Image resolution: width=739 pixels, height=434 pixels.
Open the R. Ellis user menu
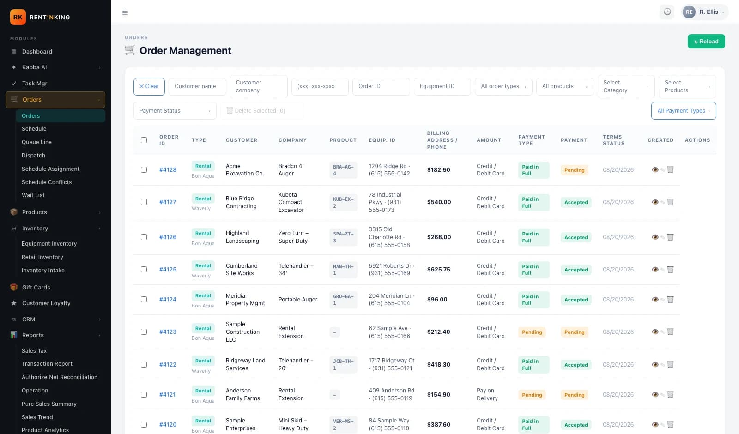pyautogui.click(x=705, y=12)
